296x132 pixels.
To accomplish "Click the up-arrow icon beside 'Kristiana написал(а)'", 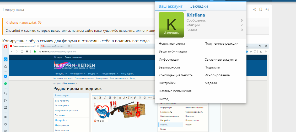I will tap(40, 23).
